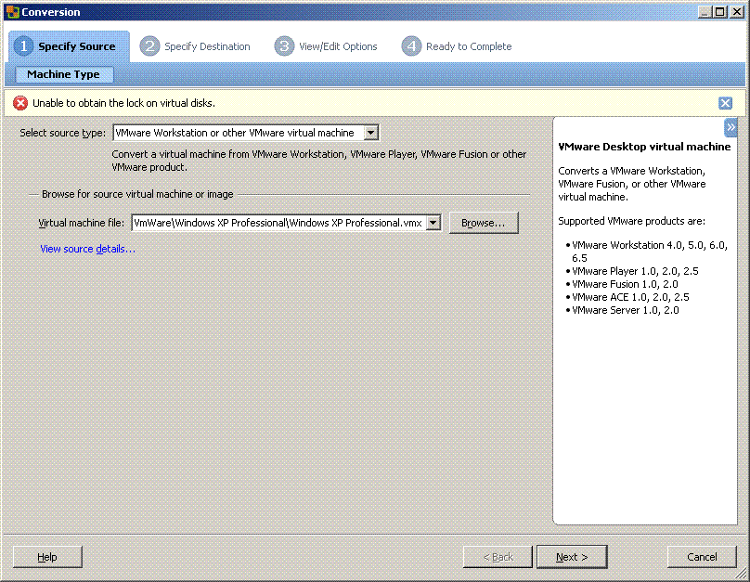Screen dimensions: 750x582
Task: Cancel the conversion wizard
Action: click(702, 556)
